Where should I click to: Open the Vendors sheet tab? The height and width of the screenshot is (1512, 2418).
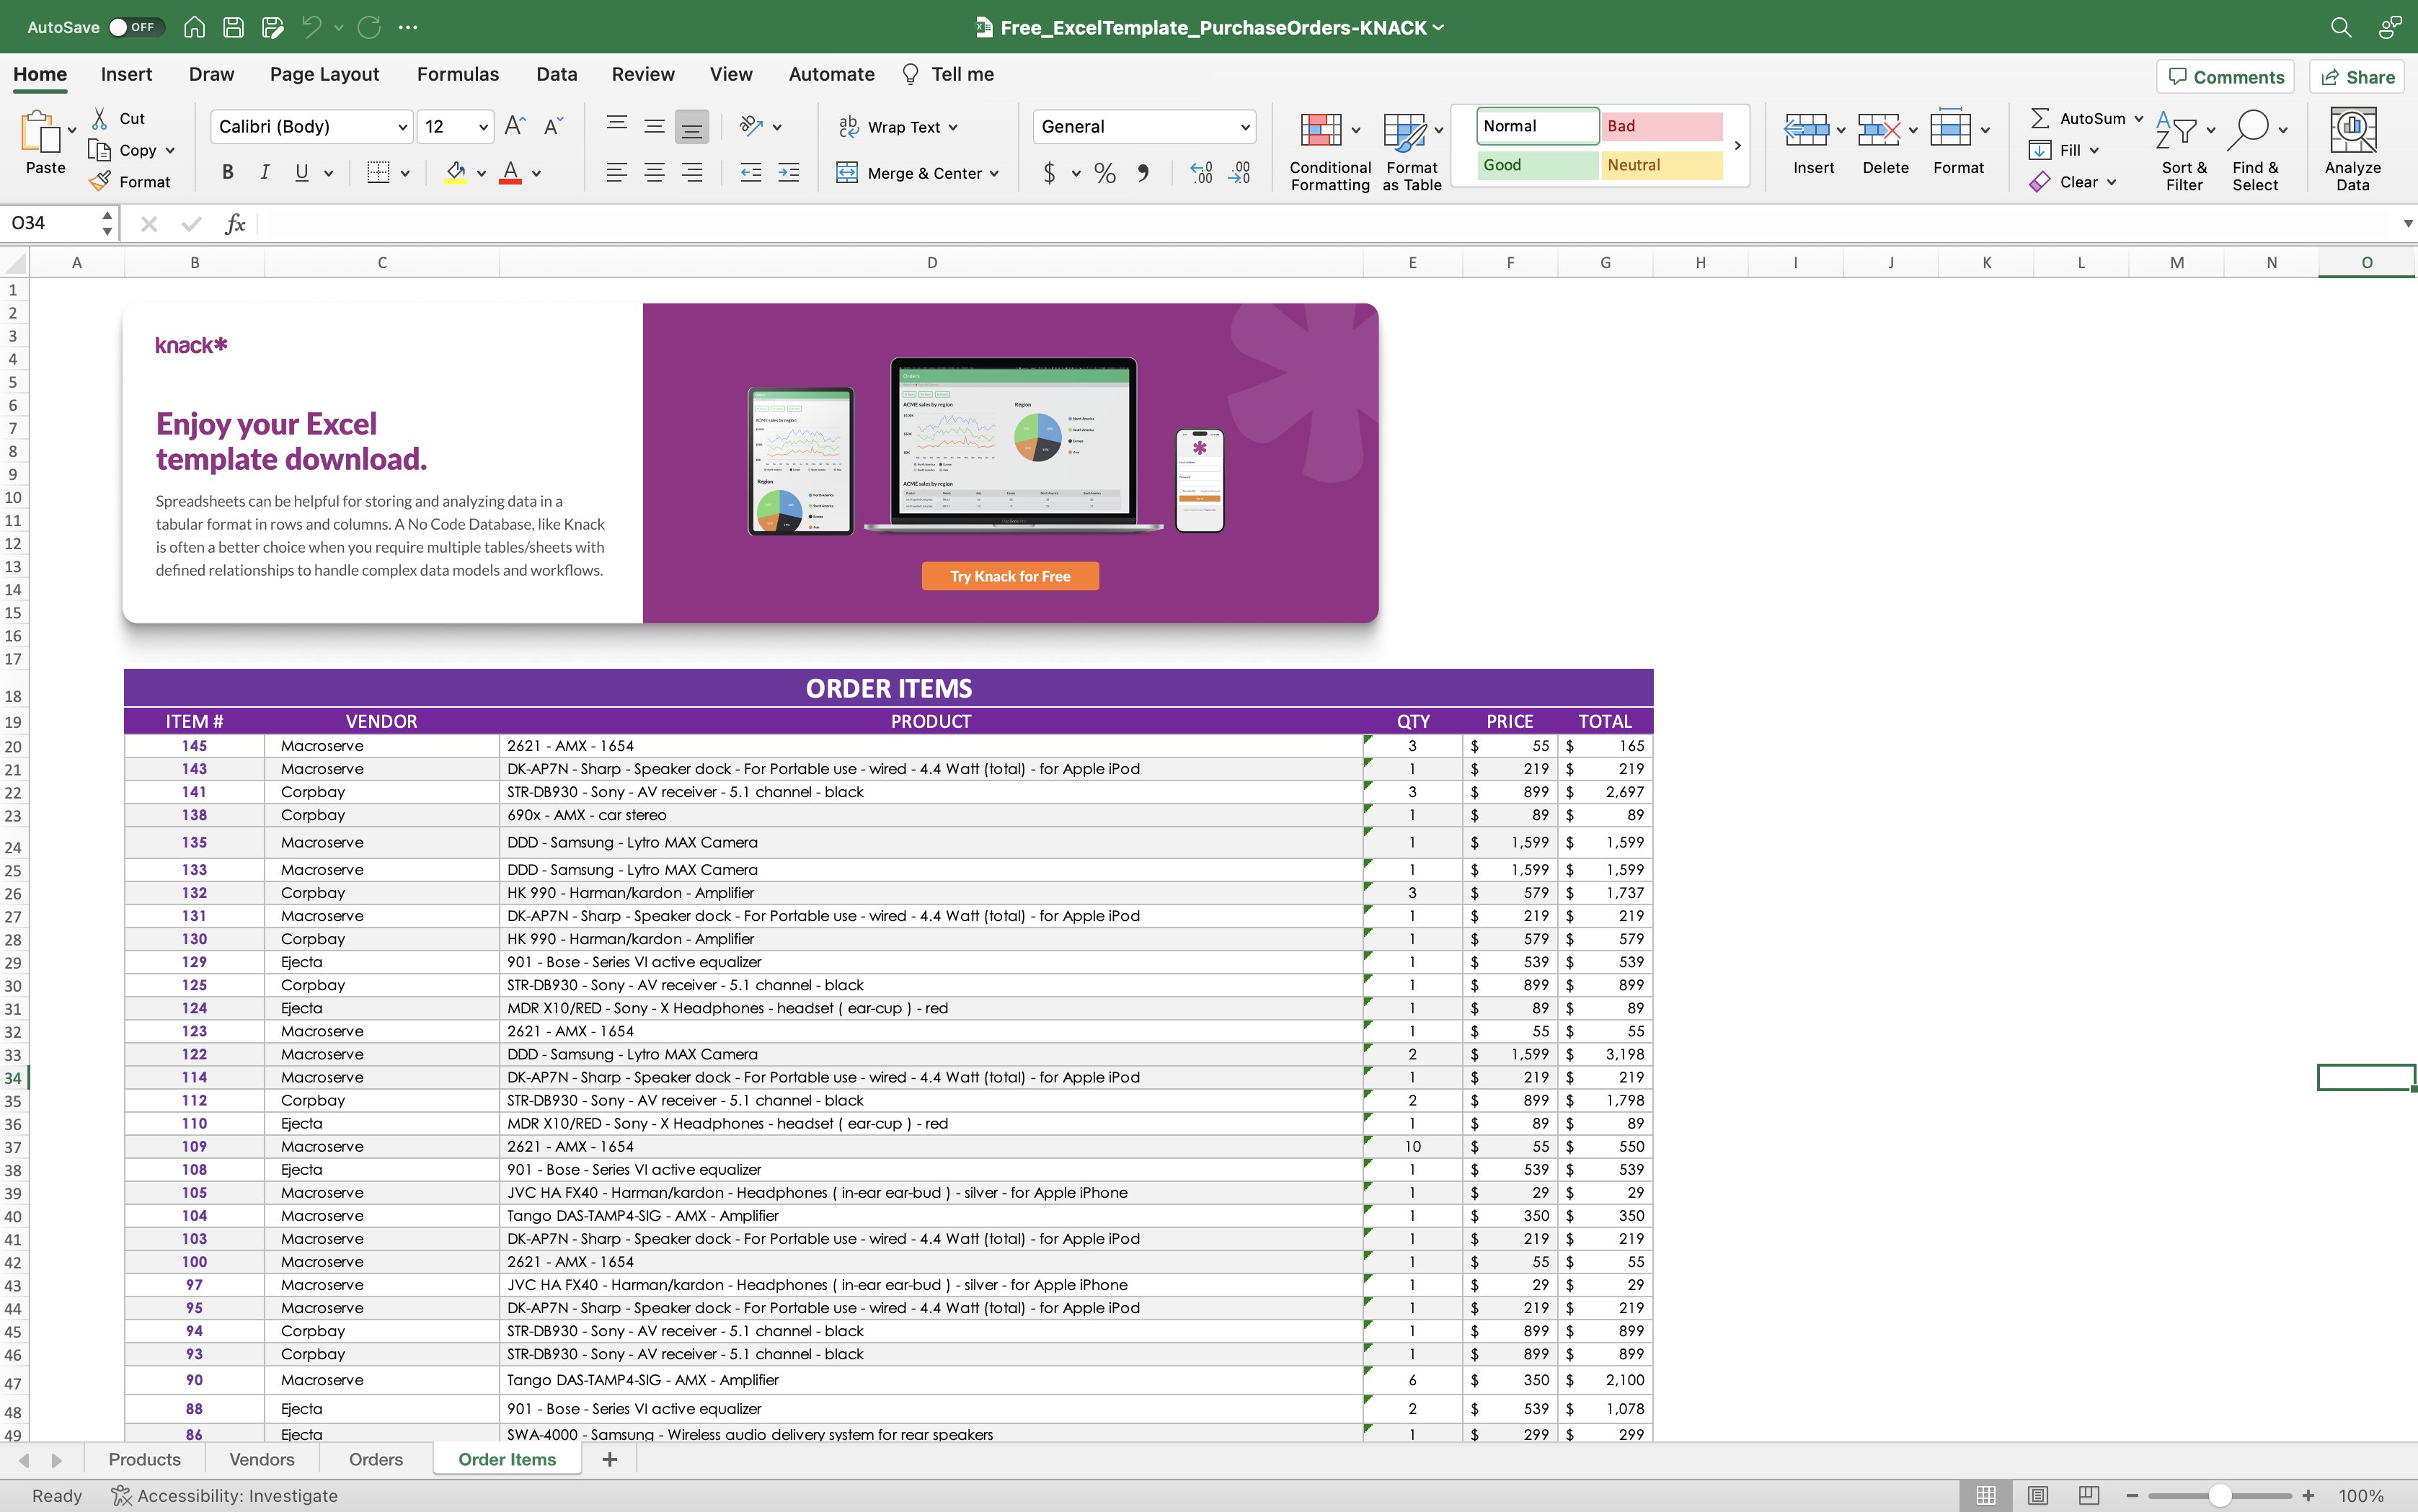pyautogui.click(x=261, y=1459)
